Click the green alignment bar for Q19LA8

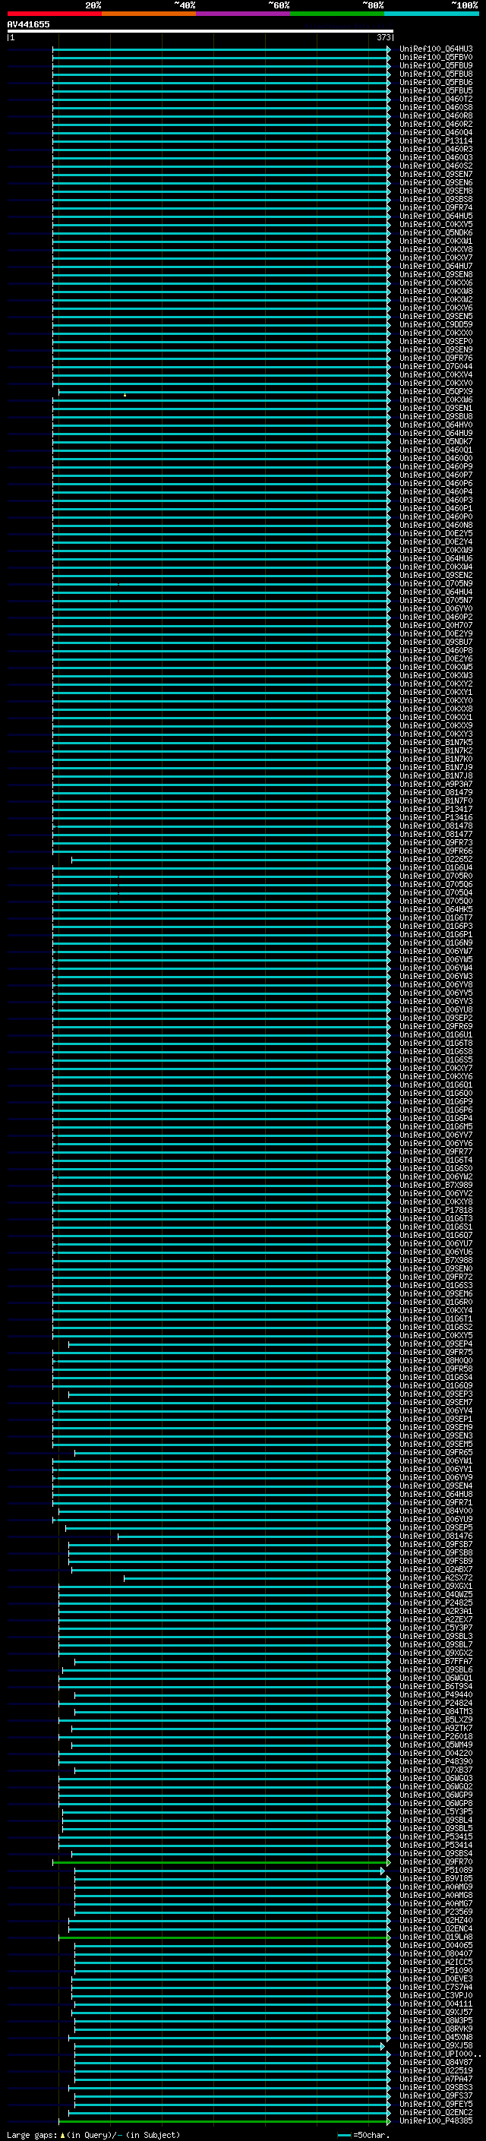[224, 1938]
